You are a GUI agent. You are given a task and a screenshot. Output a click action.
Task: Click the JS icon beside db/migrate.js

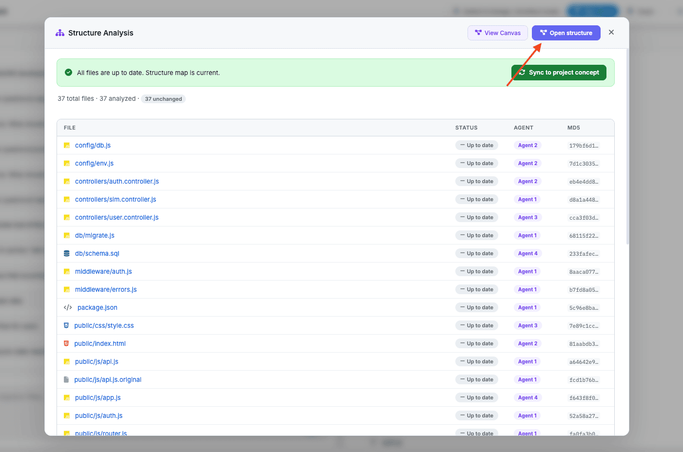click(x=67, y=236)
